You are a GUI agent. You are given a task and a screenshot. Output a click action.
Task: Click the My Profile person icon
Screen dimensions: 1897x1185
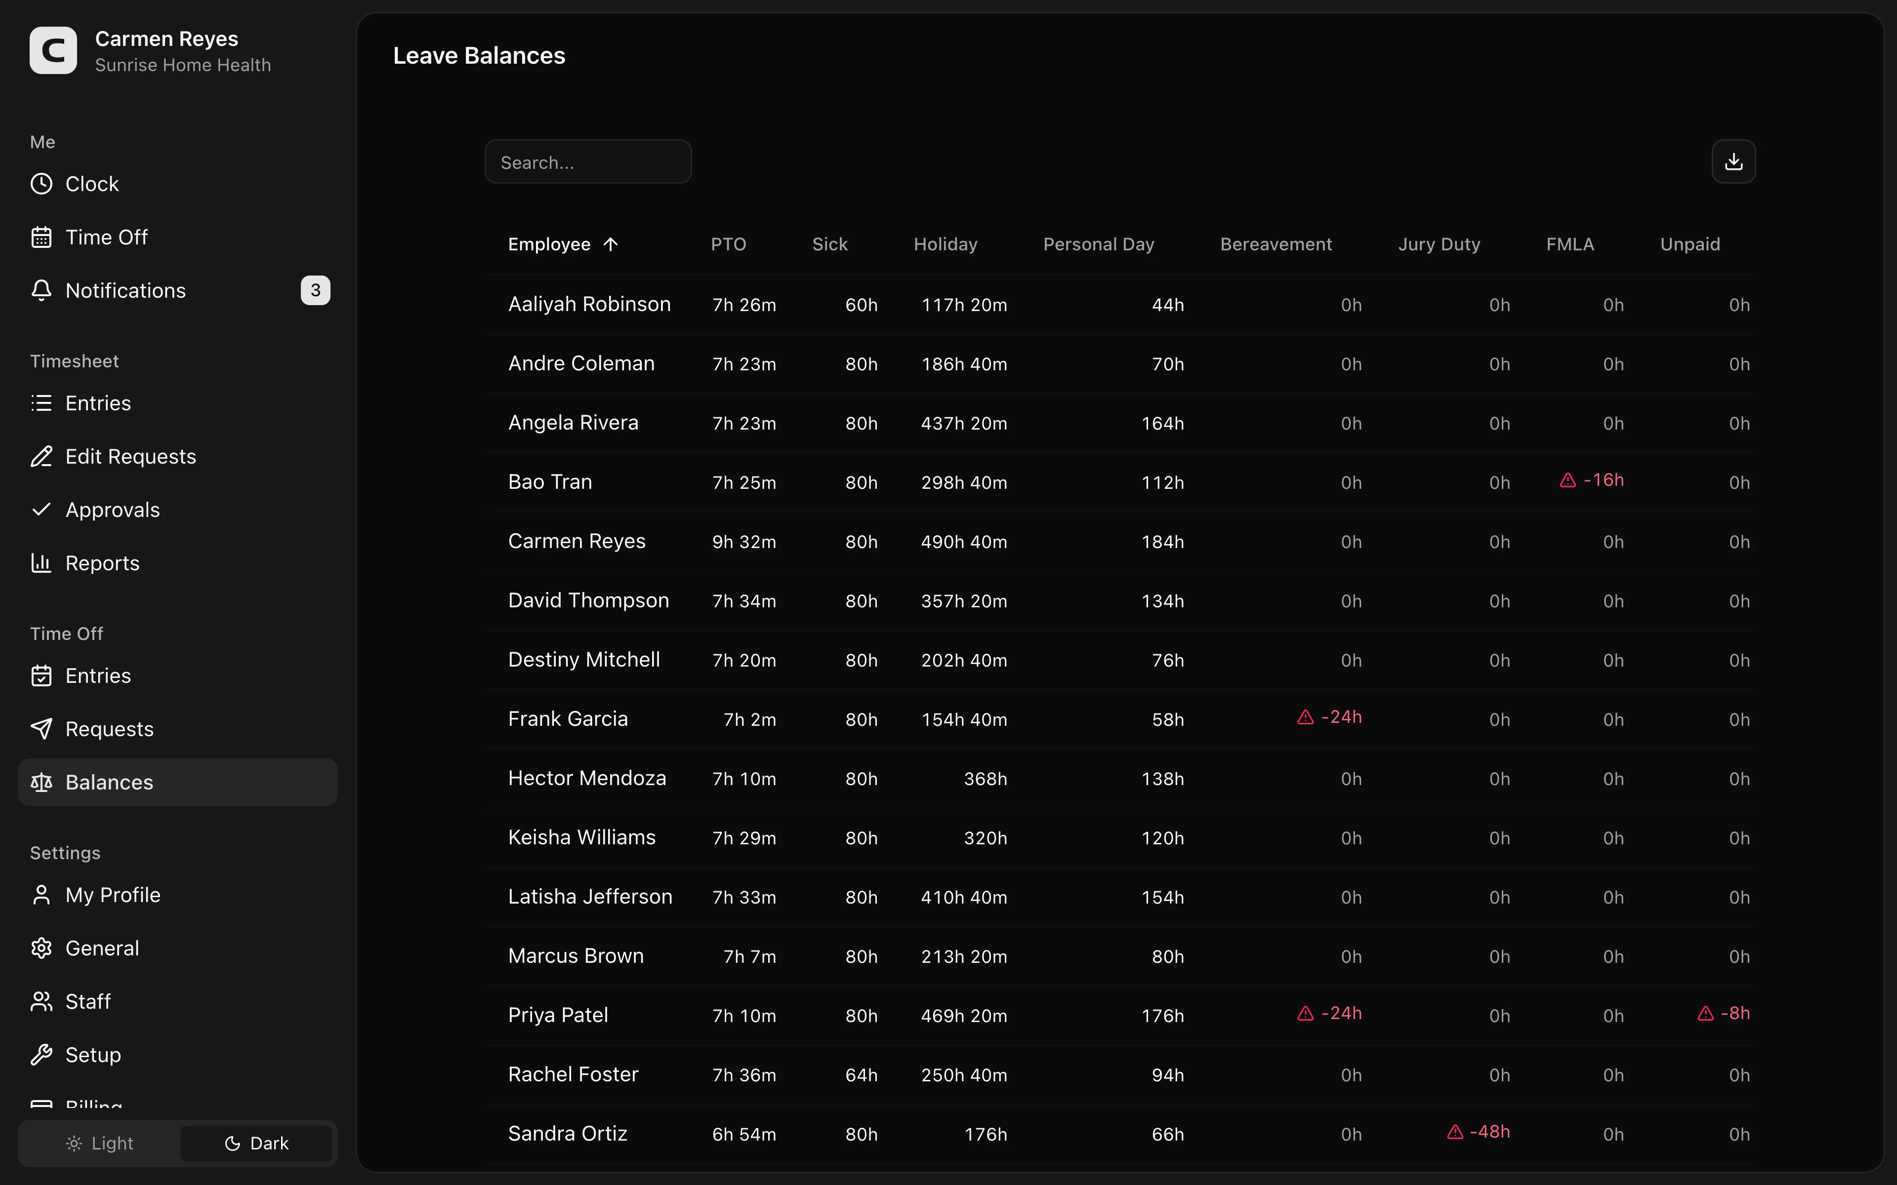tap(41, 895)
